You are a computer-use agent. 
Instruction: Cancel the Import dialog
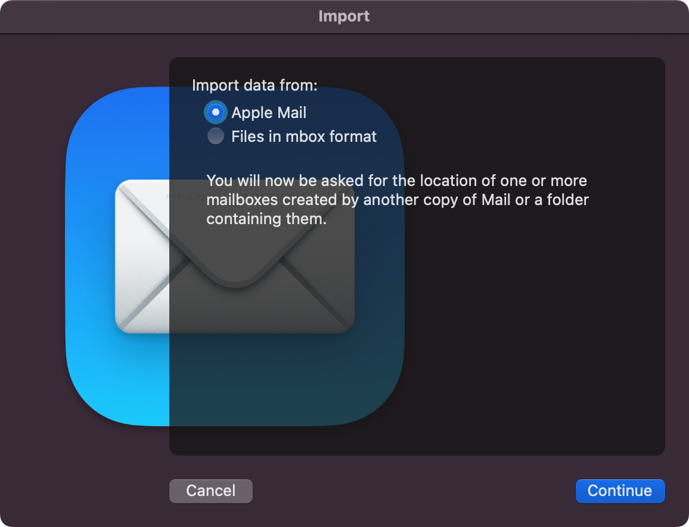pos(211,491)
